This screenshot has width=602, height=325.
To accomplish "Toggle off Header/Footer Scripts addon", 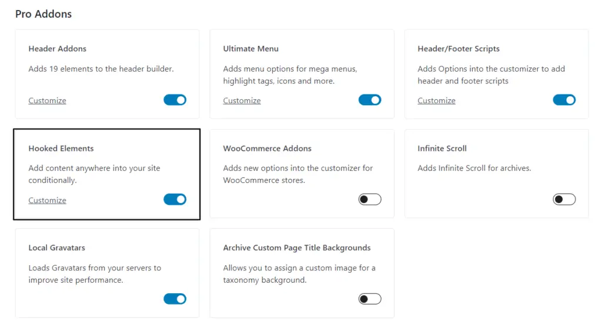I will click(564, 100).
